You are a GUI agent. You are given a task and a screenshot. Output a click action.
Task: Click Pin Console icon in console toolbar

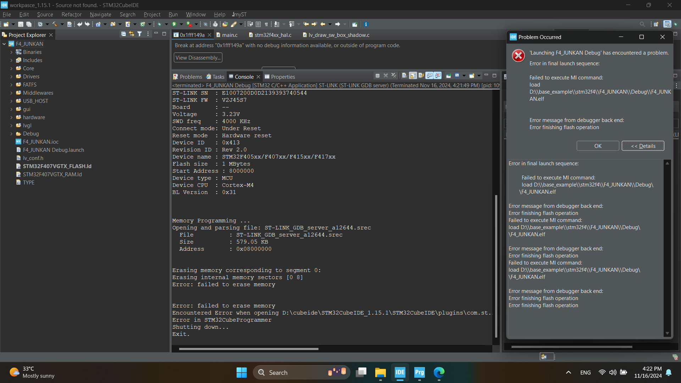pos(448,76)
